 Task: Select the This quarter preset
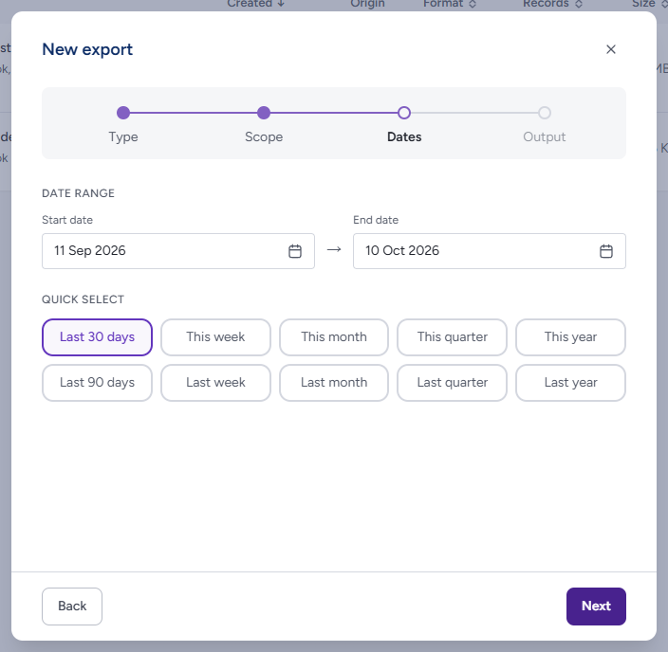(452, 337)
